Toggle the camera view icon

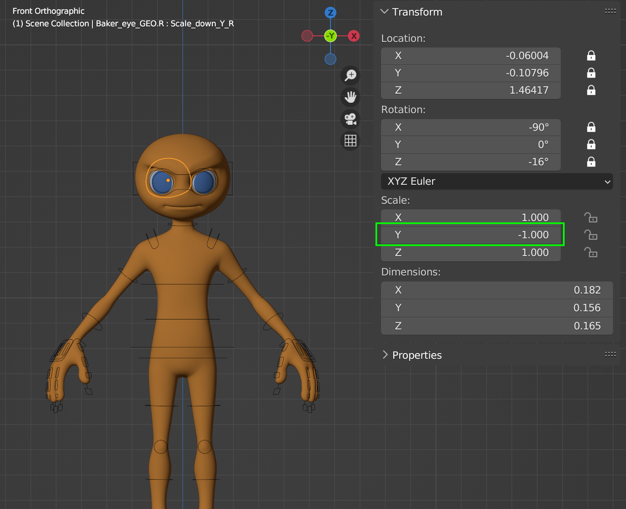(x=350, y=119)
